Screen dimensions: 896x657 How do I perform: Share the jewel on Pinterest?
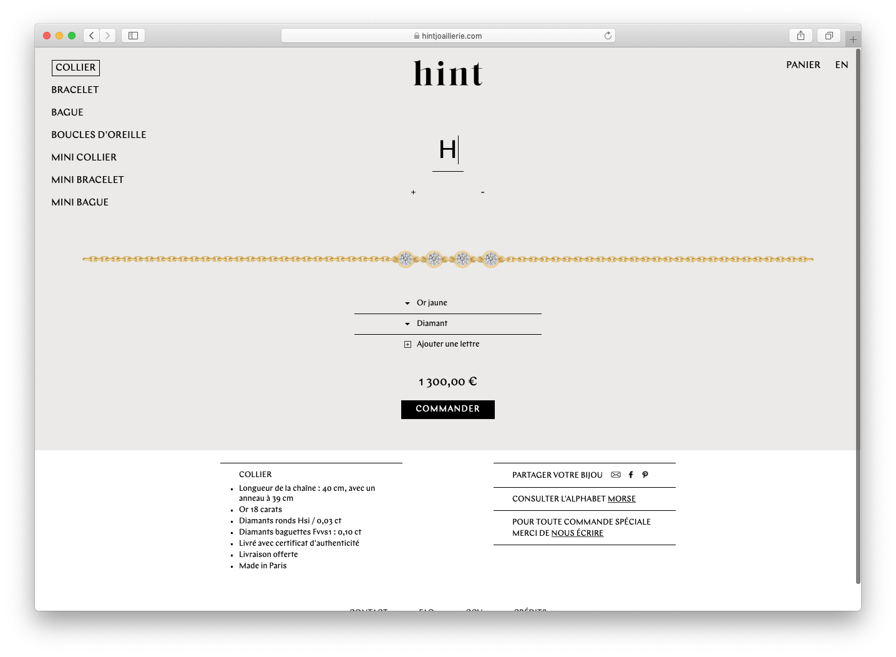click(x=645, y=475)
